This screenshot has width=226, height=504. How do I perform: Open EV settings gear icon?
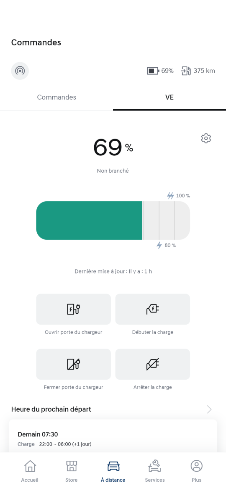[x=206, y=138]
